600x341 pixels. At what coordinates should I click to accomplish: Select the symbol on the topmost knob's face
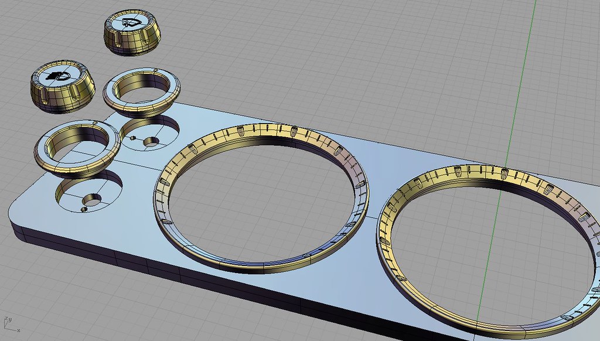point(131,23)
